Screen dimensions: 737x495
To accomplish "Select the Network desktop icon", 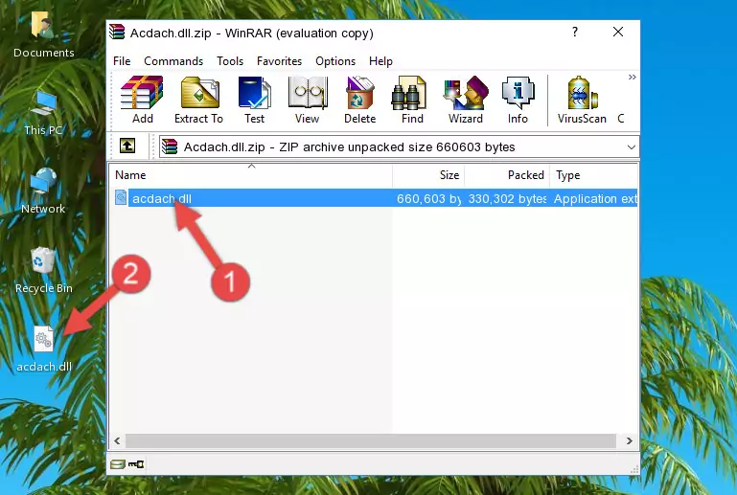I will click(43, 191).
